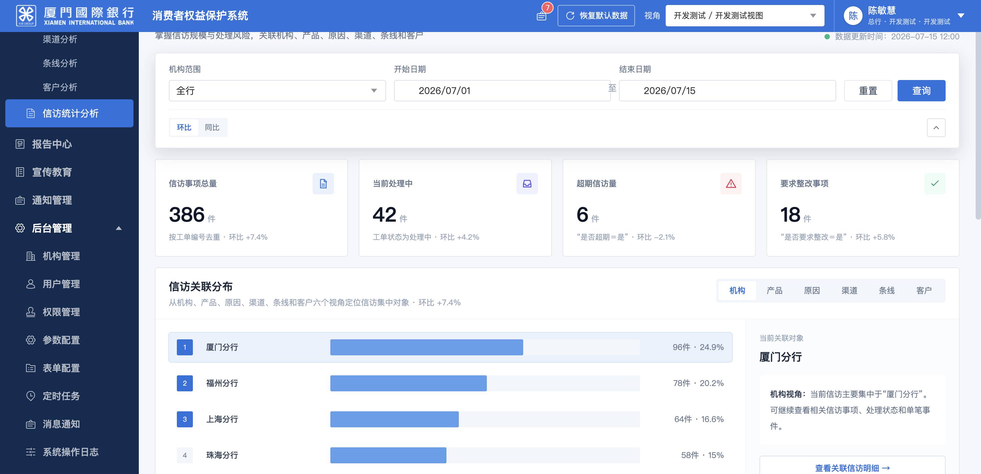The width and height of the screenshot is (981, 474).
Task: Expand the user menu arrow beside 陈敏慧
Action: (x=961, y=16)
